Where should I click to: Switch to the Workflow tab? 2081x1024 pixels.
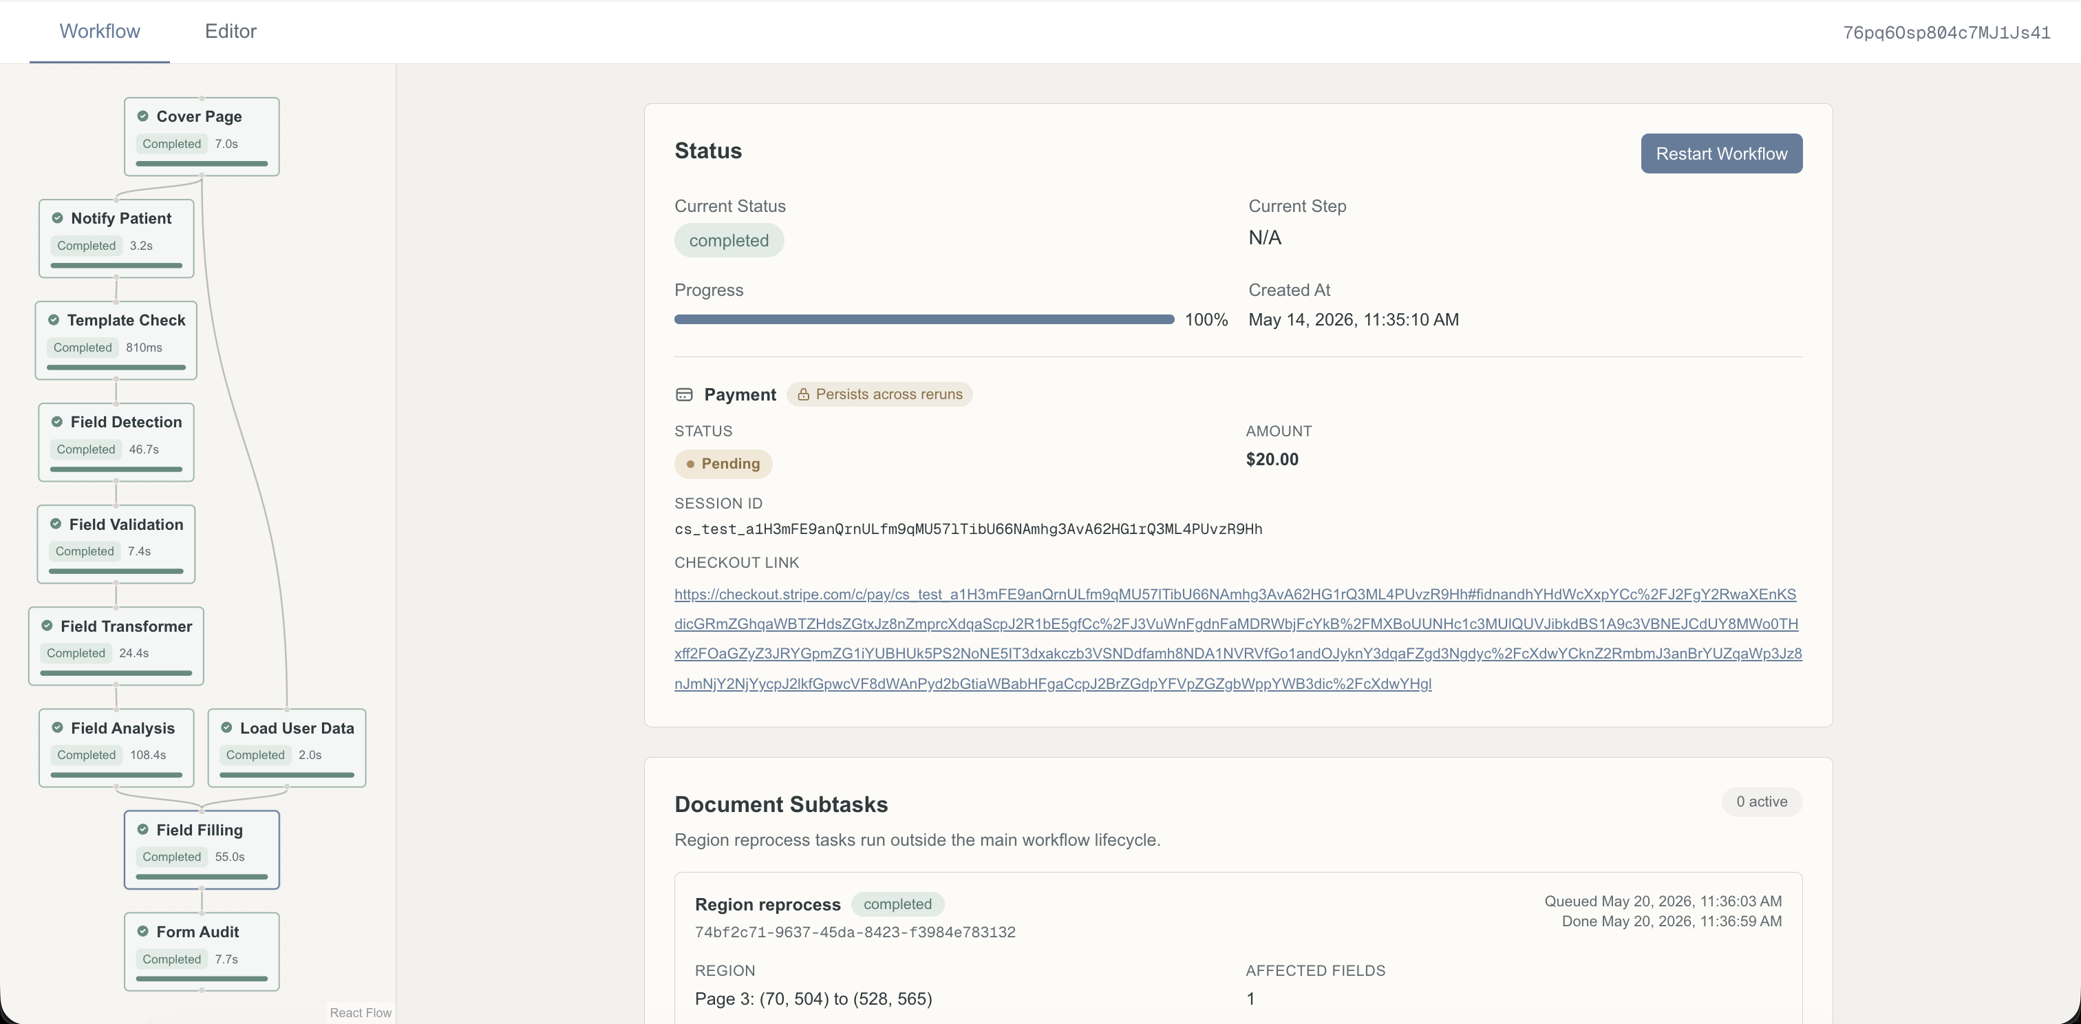[x=99, y=32]
